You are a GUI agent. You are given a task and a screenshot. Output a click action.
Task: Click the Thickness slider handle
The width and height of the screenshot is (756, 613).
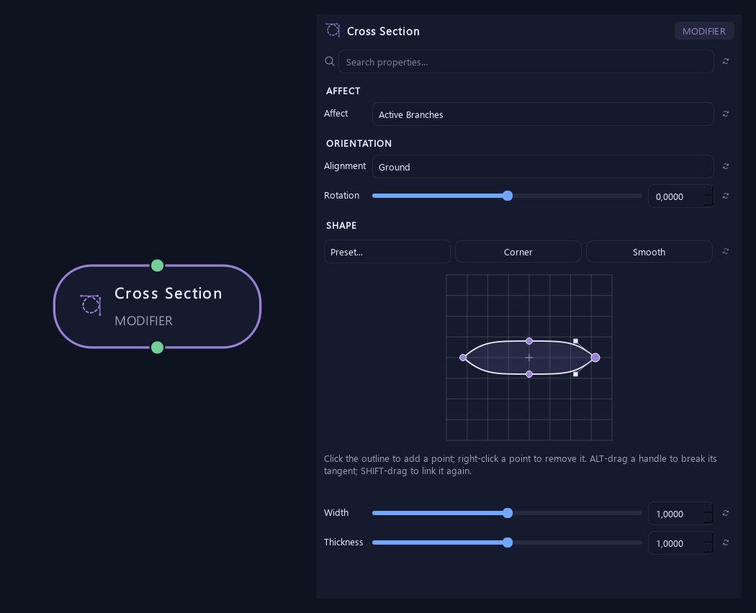click(507, 542)
